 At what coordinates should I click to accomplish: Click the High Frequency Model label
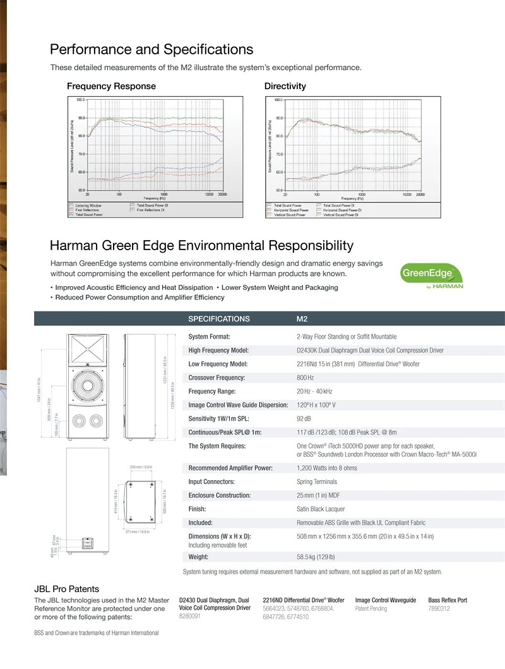(218, 350)
